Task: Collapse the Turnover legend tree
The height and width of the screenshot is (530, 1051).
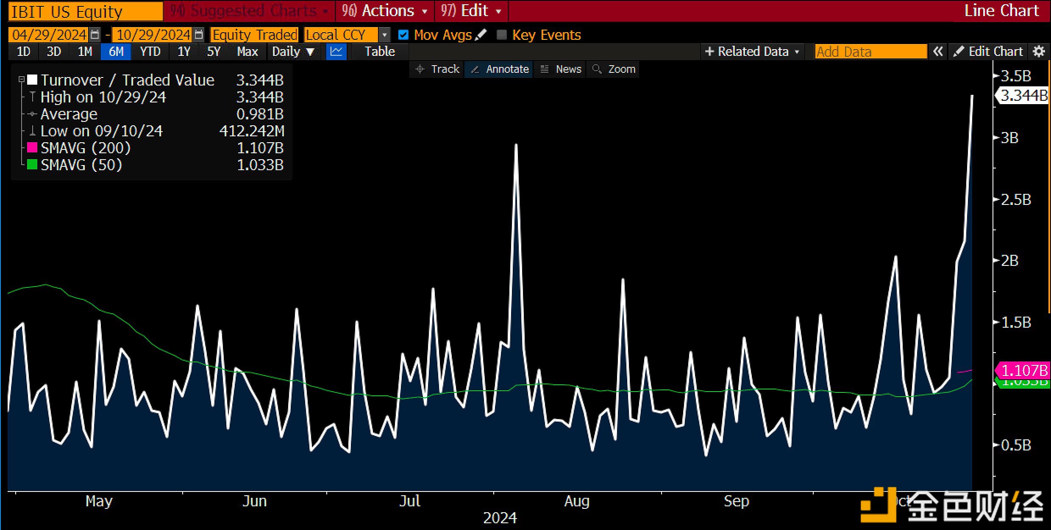Action: pos(21,79)
